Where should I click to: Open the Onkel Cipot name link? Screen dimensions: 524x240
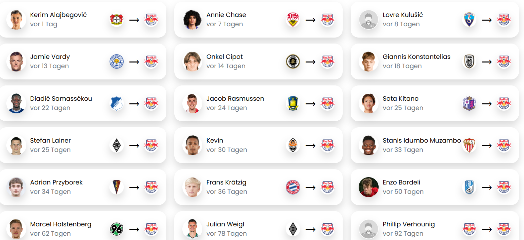point(225,57)
